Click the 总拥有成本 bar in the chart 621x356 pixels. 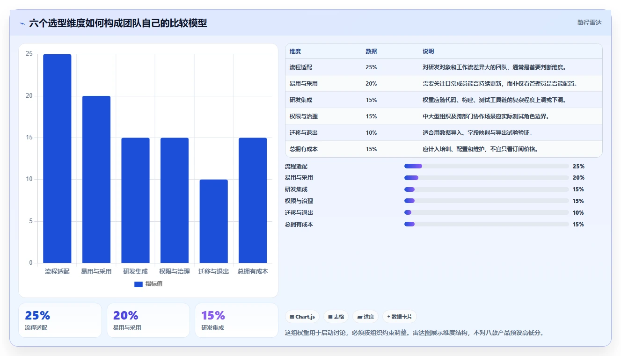tap(253, 200)
